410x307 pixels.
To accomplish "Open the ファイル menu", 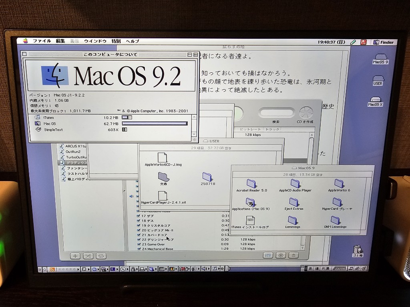I will (42, 41).
